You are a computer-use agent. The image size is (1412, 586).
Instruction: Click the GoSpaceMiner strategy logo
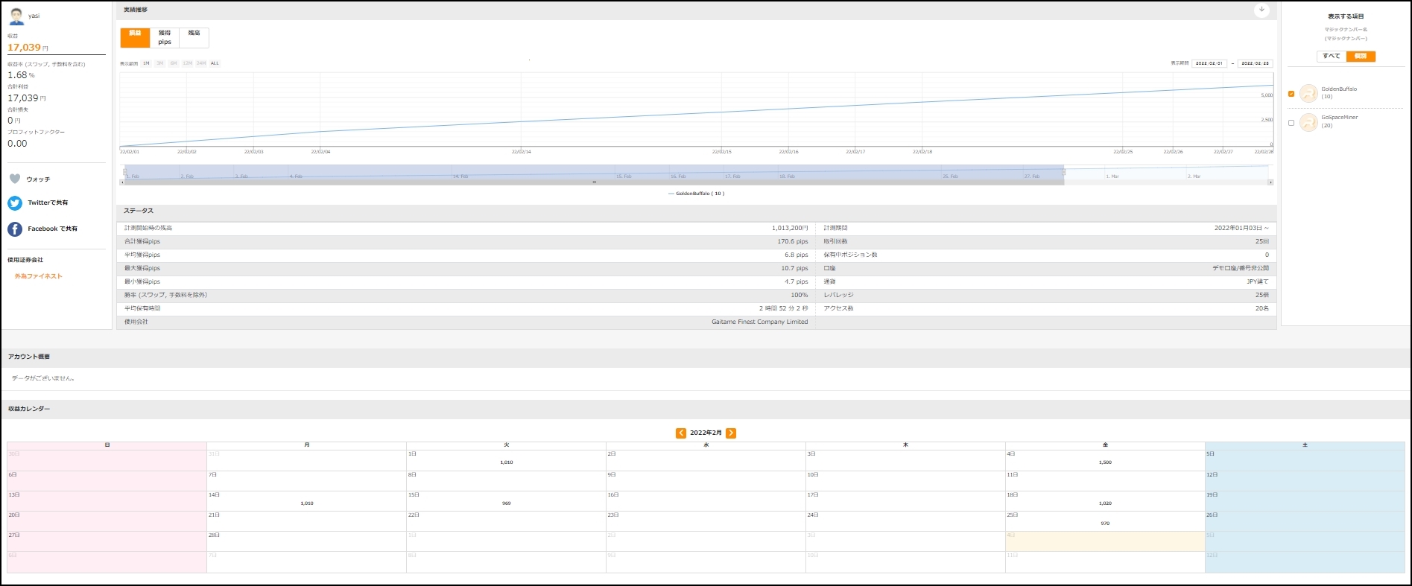coord(1308,122)
